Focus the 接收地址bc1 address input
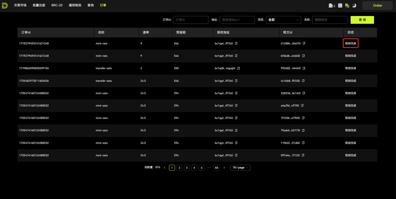 coord(237,20)
